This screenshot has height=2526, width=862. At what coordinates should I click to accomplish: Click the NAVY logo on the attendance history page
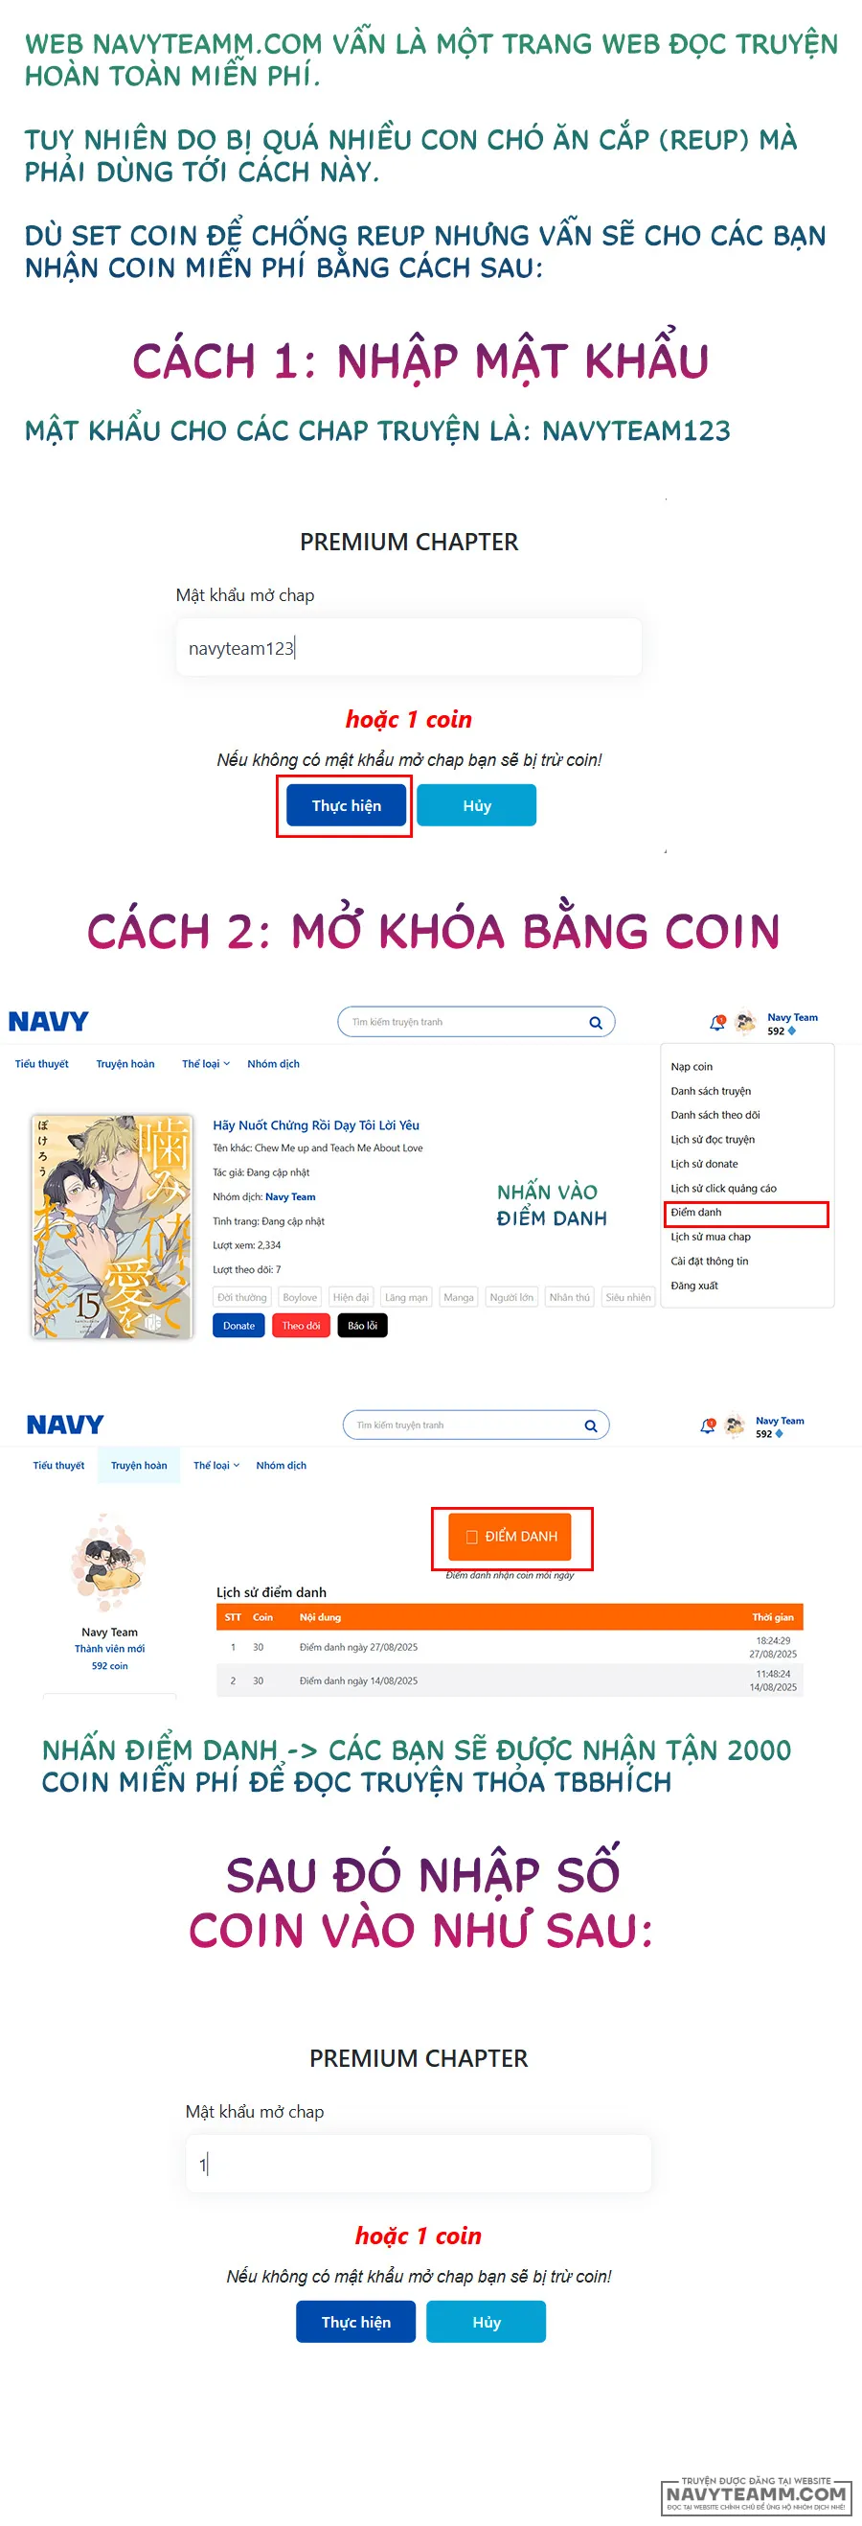[65, 1425]
